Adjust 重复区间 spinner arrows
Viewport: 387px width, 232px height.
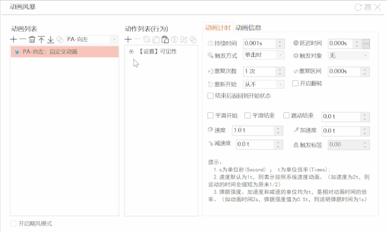click(365, 72)
